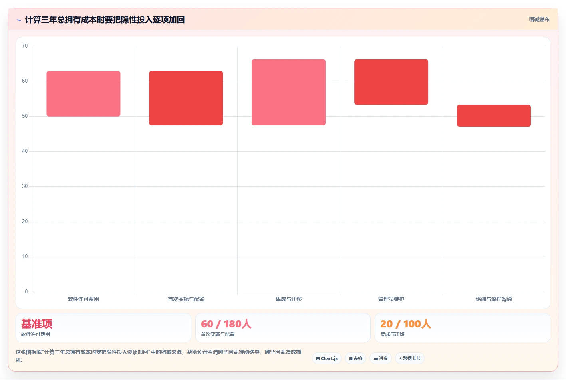
Task: Click the 首次实施与配置 red bar
Action: pos(186,98)
